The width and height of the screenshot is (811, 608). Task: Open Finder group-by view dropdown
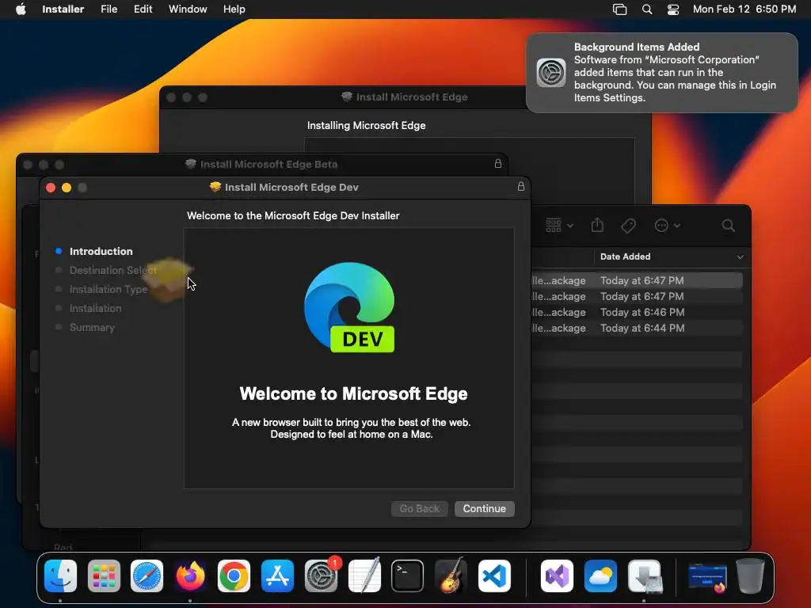point(560,226)
